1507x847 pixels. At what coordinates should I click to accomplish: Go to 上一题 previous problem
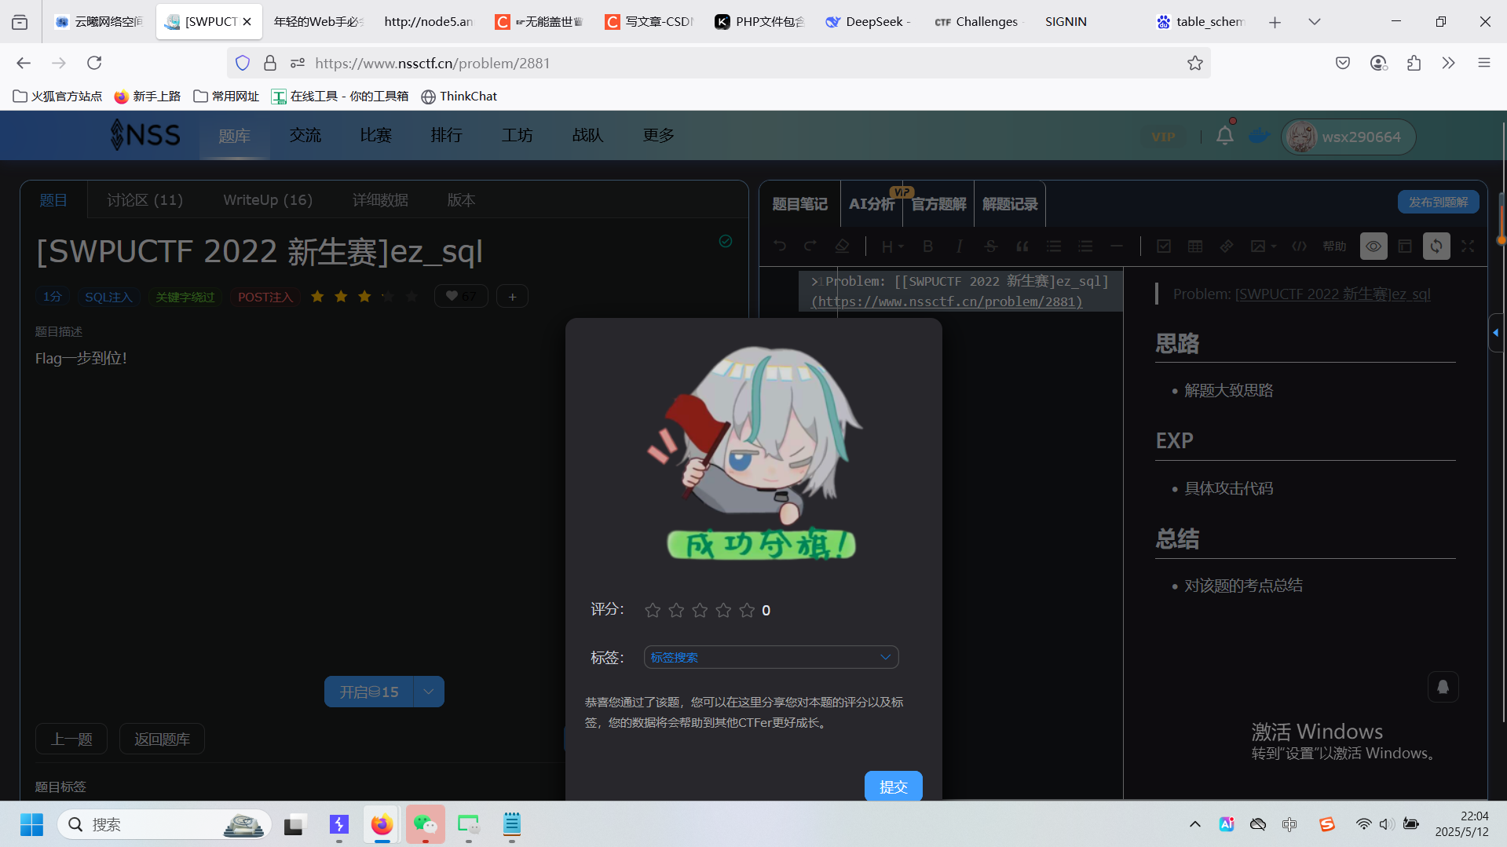pyautogui.click(x=71, y=739)
